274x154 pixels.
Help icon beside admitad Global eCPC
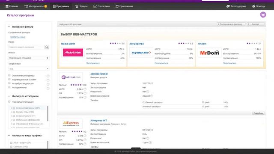[85, 89]
